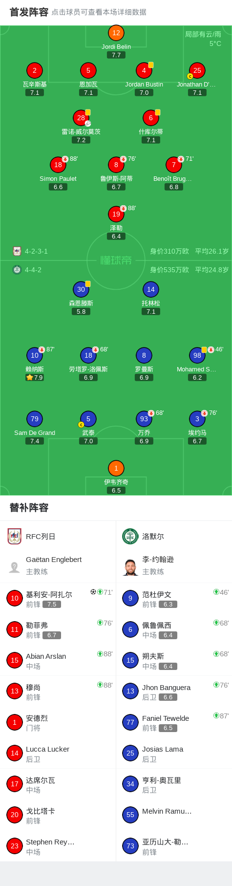Open Mohamed S number 98 player badge

[x=197, y=355]
